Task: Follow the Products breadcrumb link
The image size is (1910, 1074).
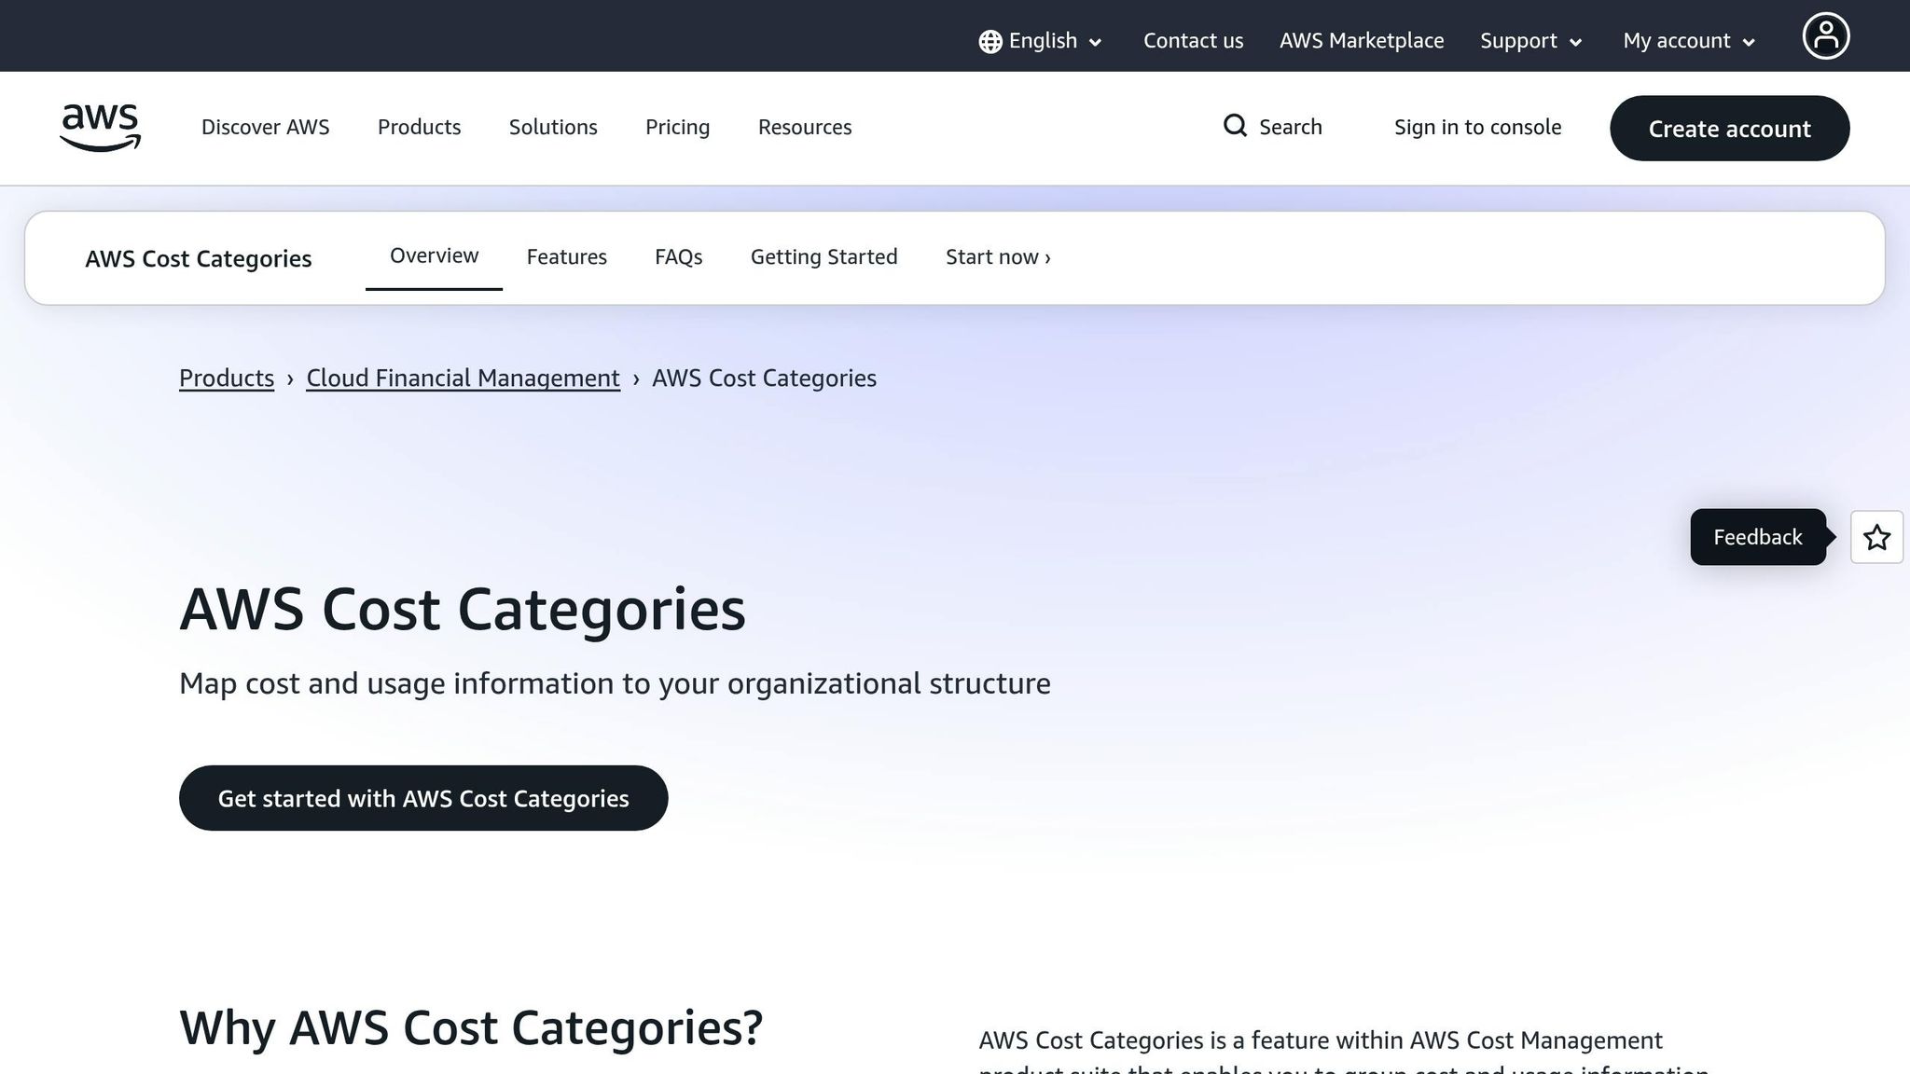Action: coord(226,378)
